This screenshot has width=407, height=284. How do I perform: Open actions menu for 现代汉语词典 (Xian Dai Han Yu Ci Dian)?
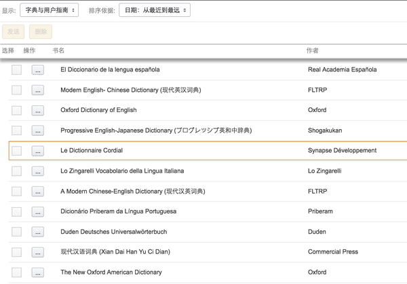pos(37,252)
